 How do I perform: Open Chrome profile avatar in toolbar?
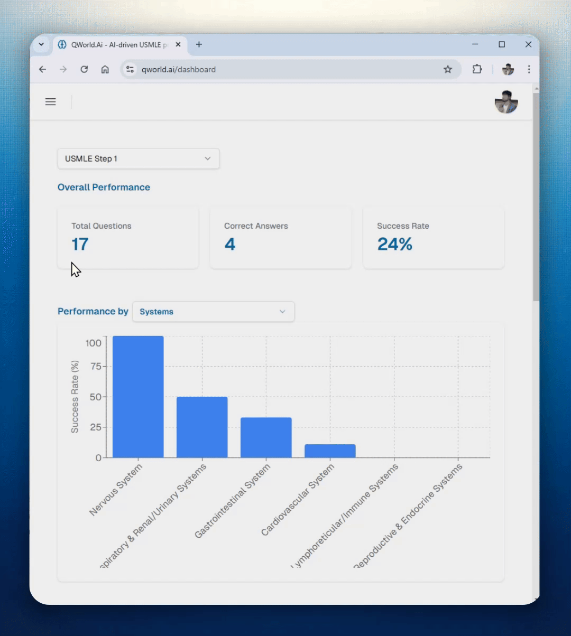pos(508,69)
